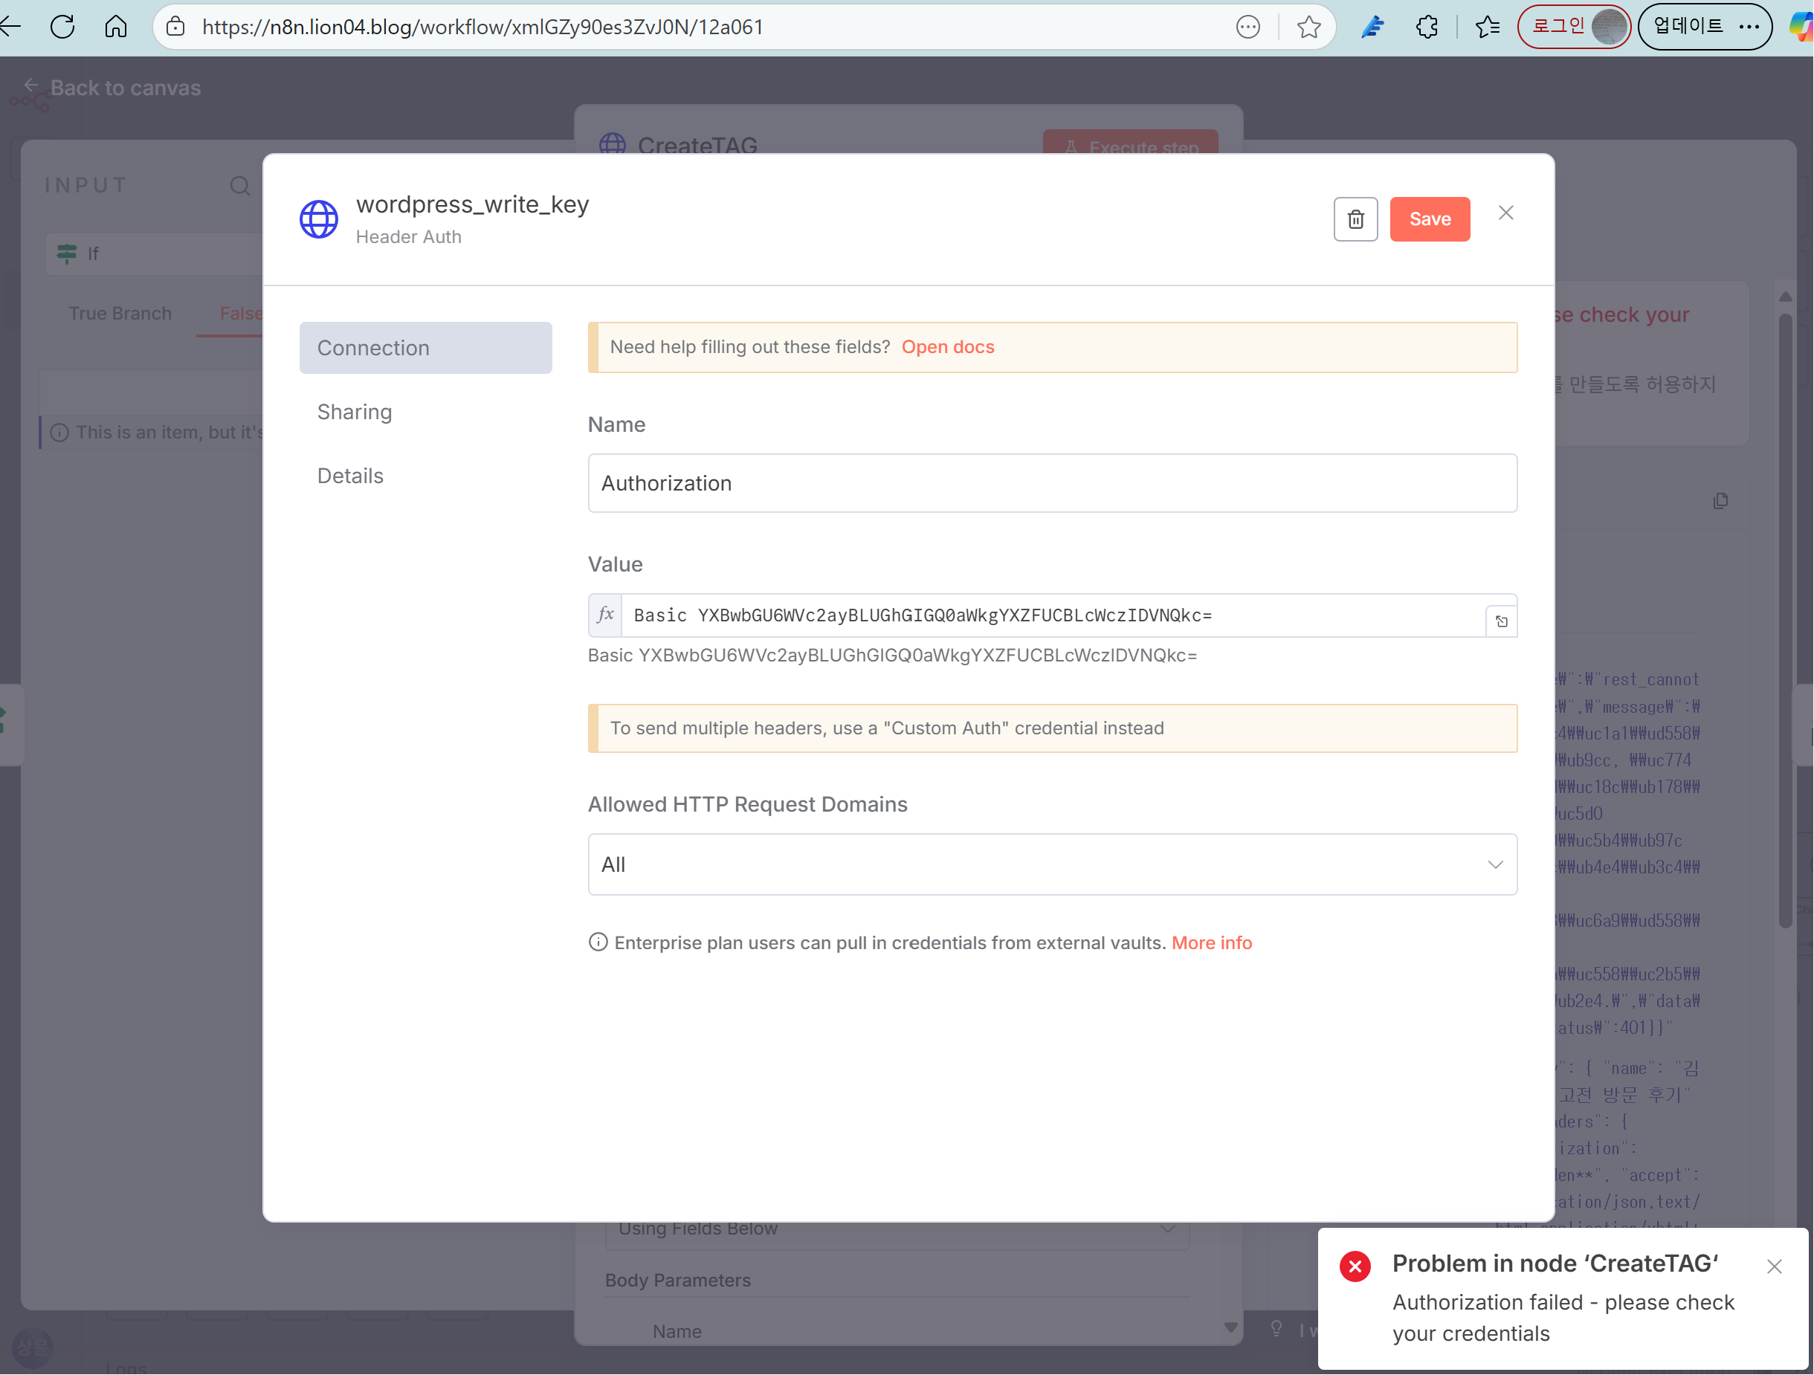Click the lightbulb icon at bottom

click(x=1276, y=1329)
